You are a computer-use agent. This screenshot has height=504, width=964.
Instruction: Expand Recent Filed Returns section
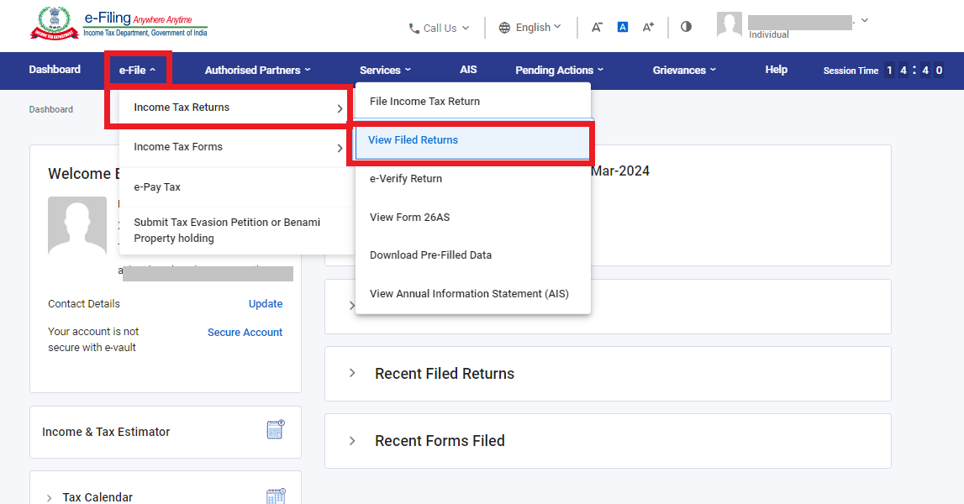tap(352, 373)
